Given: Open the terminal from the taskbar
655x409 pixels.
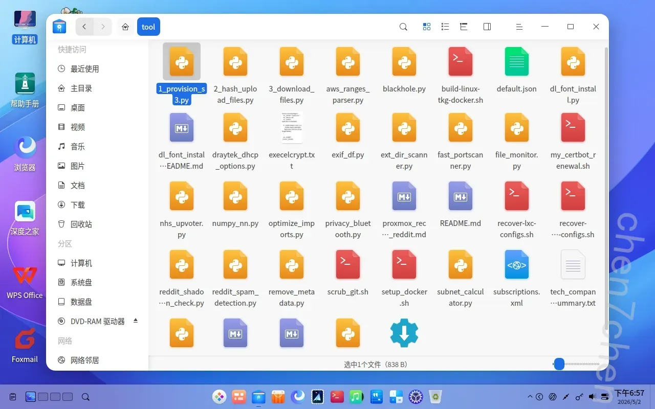Looking at the screenshot, I should [x=337, y=397].
